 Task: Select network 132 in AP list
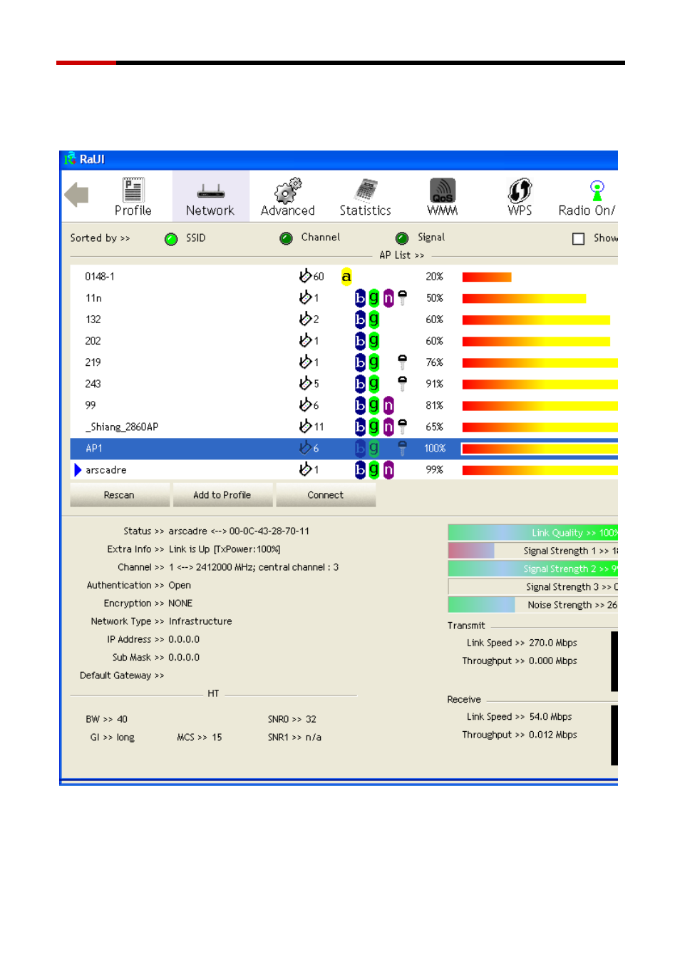click(344, 320)
